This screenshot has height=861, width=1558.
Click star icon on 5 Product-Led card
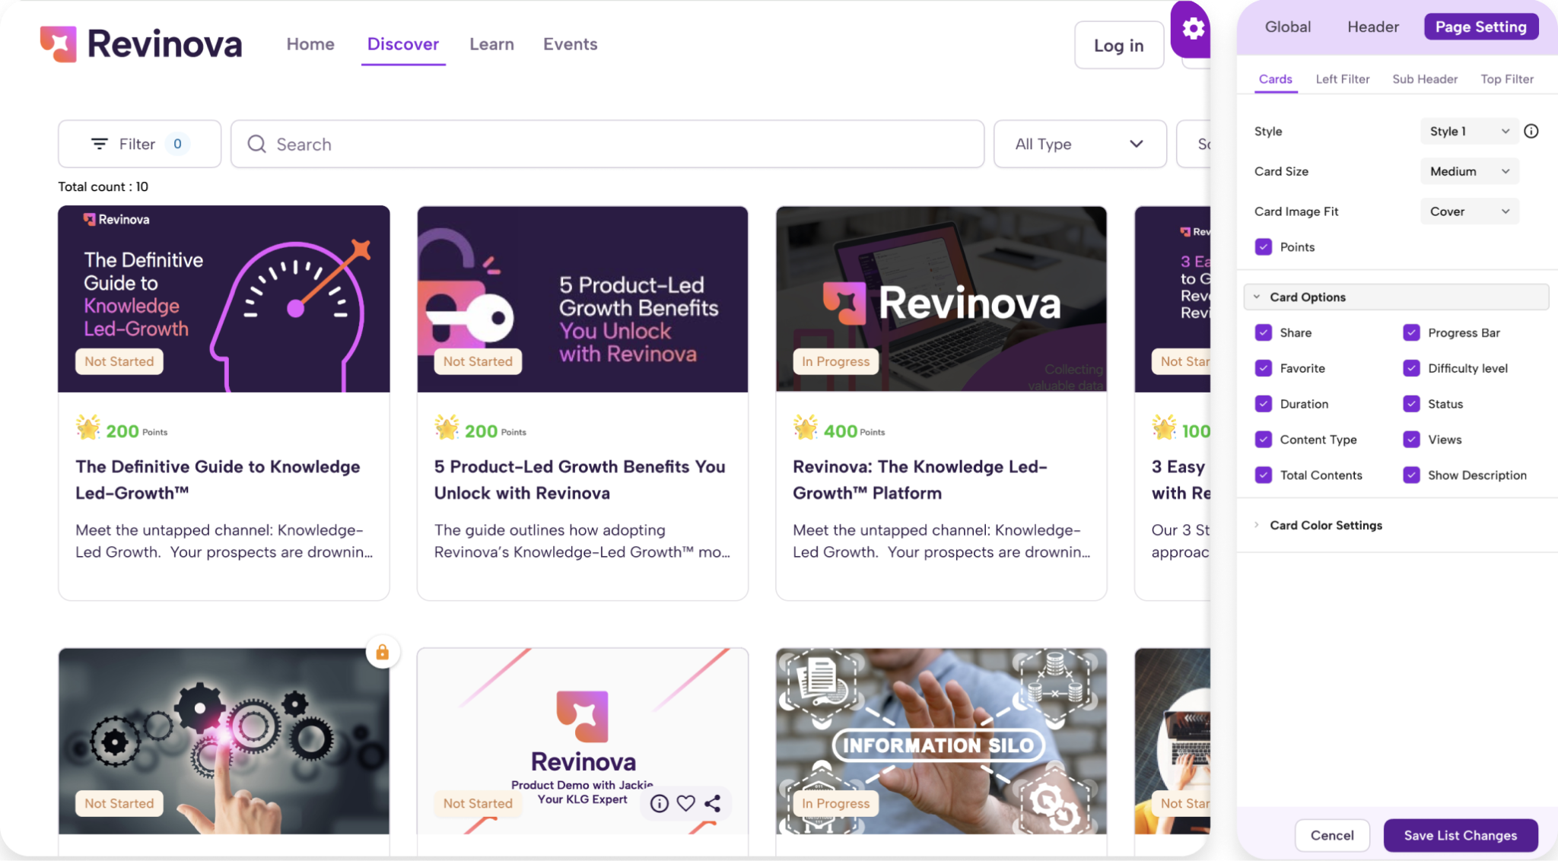[447, 427]
